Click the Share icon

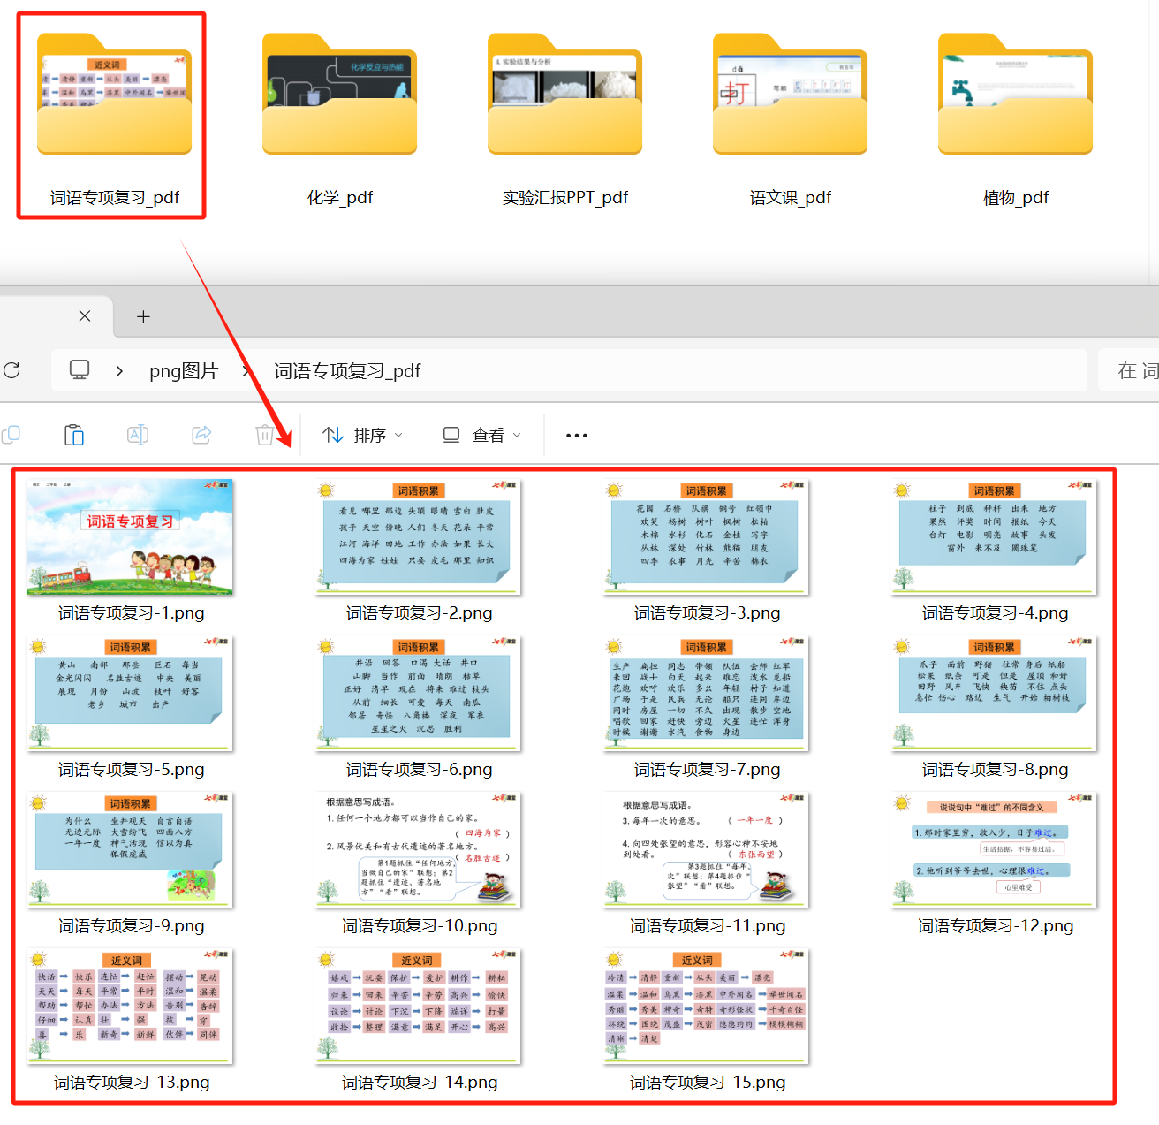pos(202,435)
